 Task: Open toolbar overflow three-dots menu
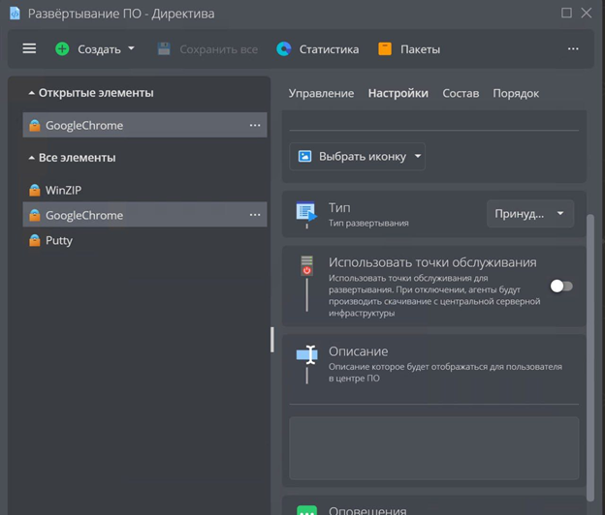(x=573, y=49)
